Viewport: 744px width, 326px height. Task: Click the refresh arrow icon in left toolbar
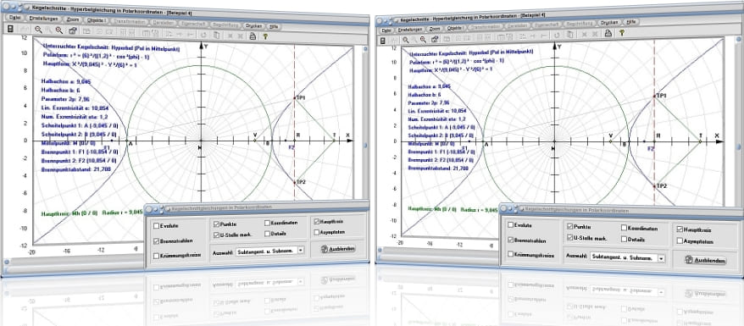point(203,34)
